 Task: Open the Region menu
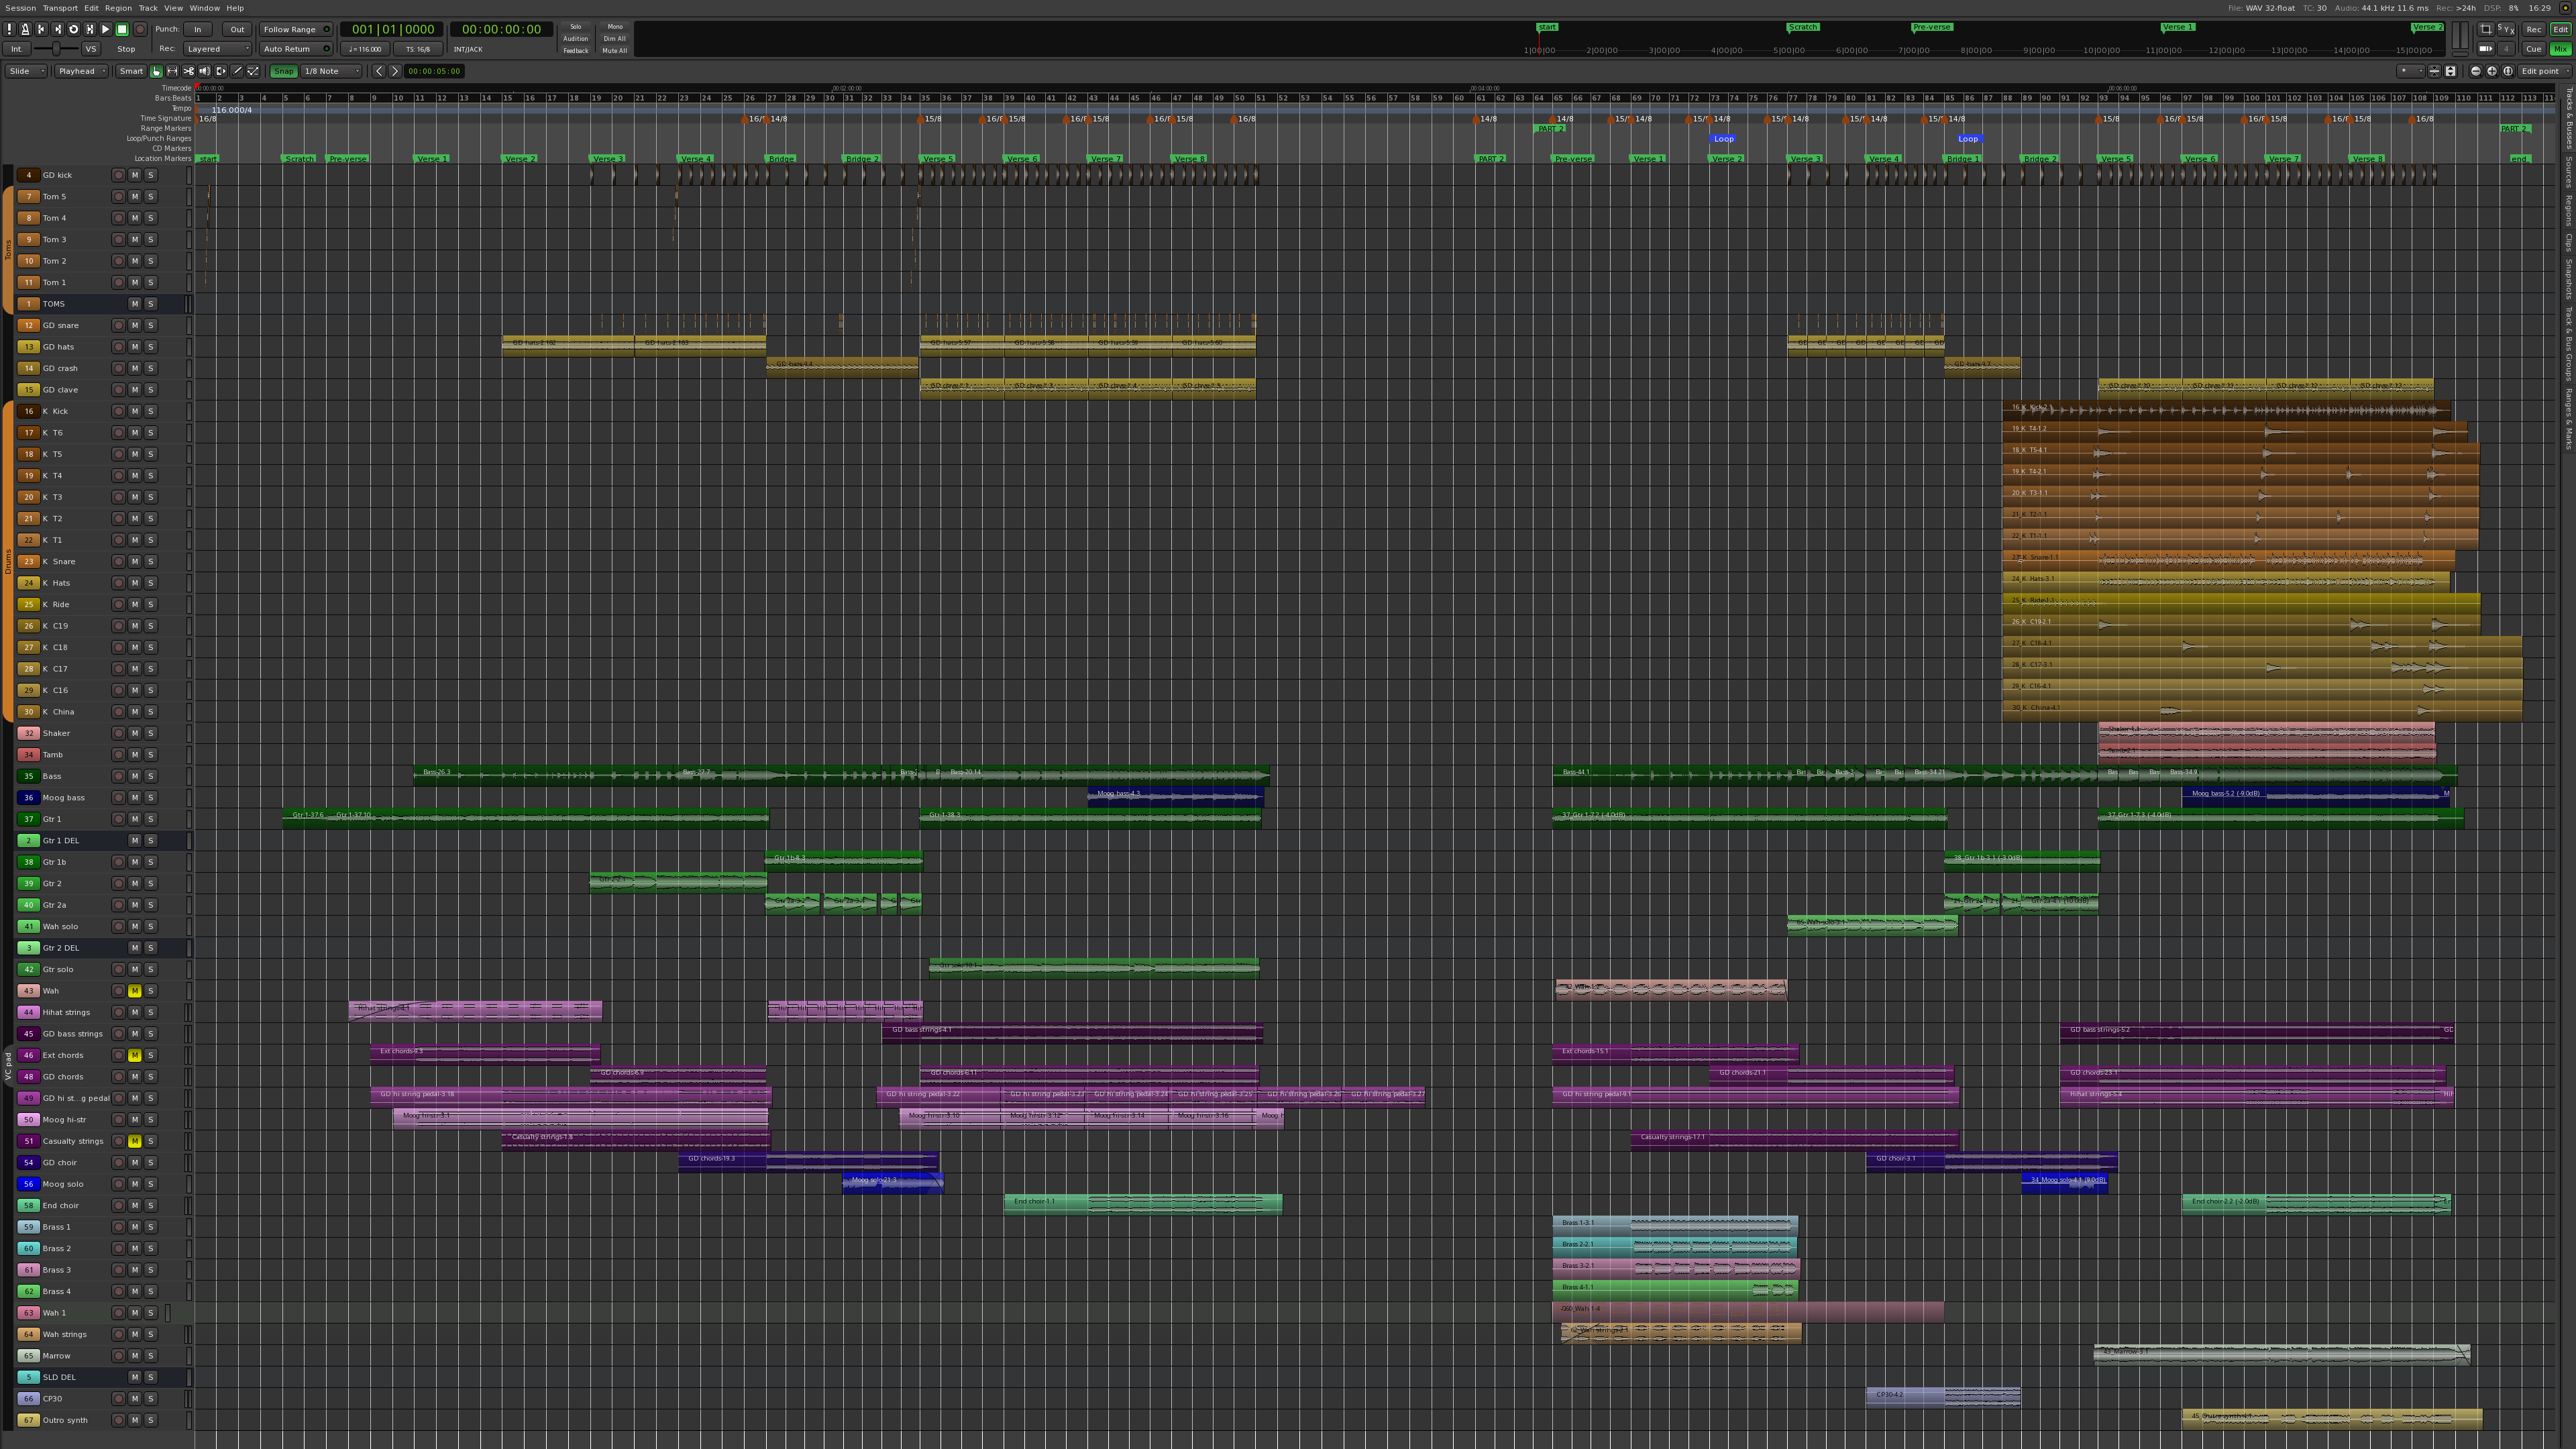tap(118, 8)
